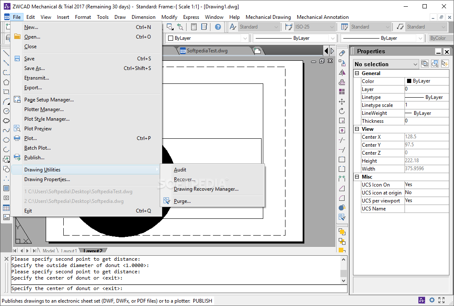Select the Copy Object tool

pos(342,63)
